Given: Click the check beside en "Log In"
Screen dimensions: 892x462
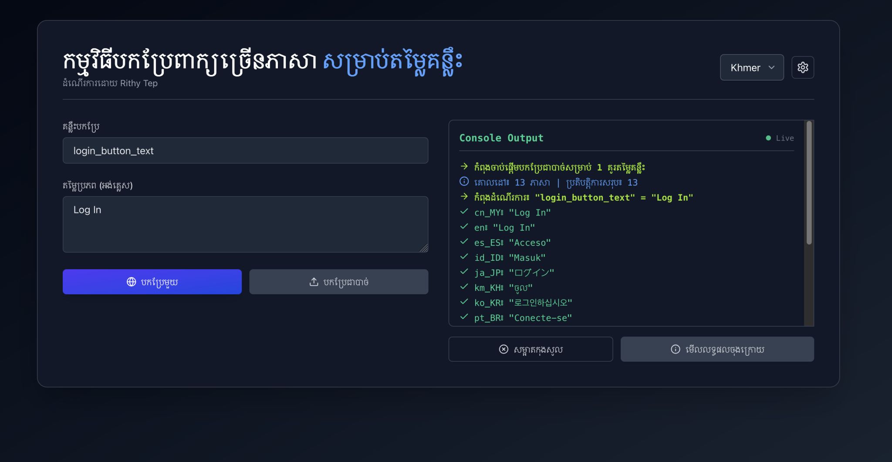Looking at the screenshot, I should [x=463, y=226].
